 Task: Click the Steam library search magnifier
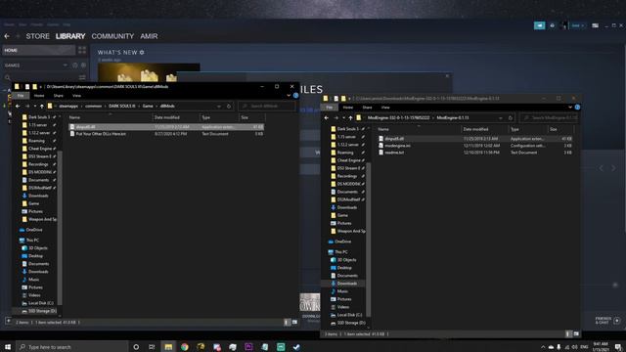click(7, 77)
